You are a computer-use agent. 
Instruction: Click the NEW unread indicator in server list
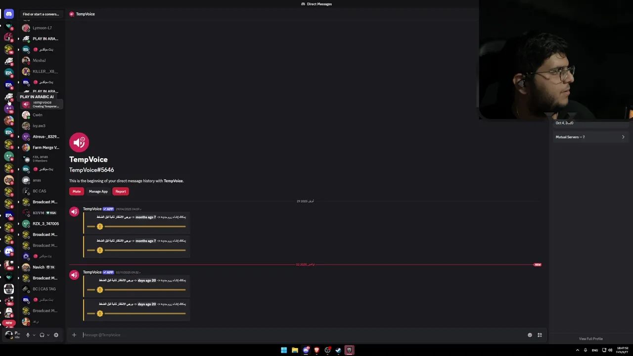[x=8, y=323]
